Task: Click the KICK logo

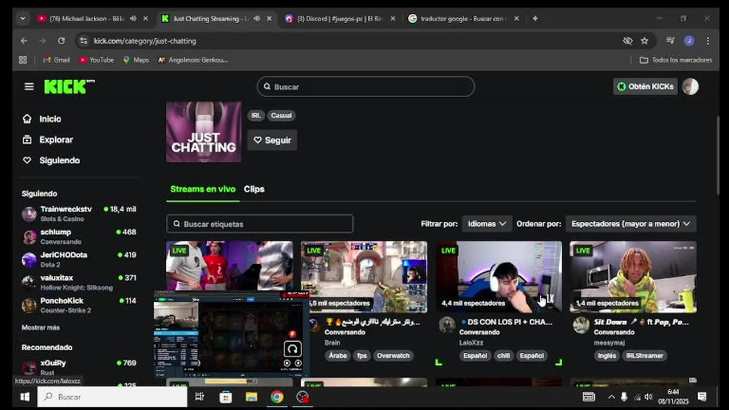Action: [69, 87]
